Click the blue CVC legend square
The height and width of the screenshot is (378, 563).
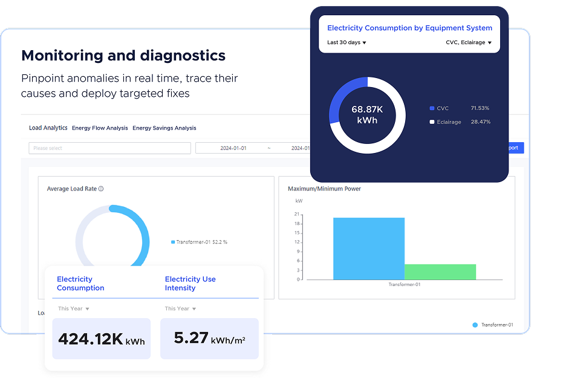pos(432,108)
